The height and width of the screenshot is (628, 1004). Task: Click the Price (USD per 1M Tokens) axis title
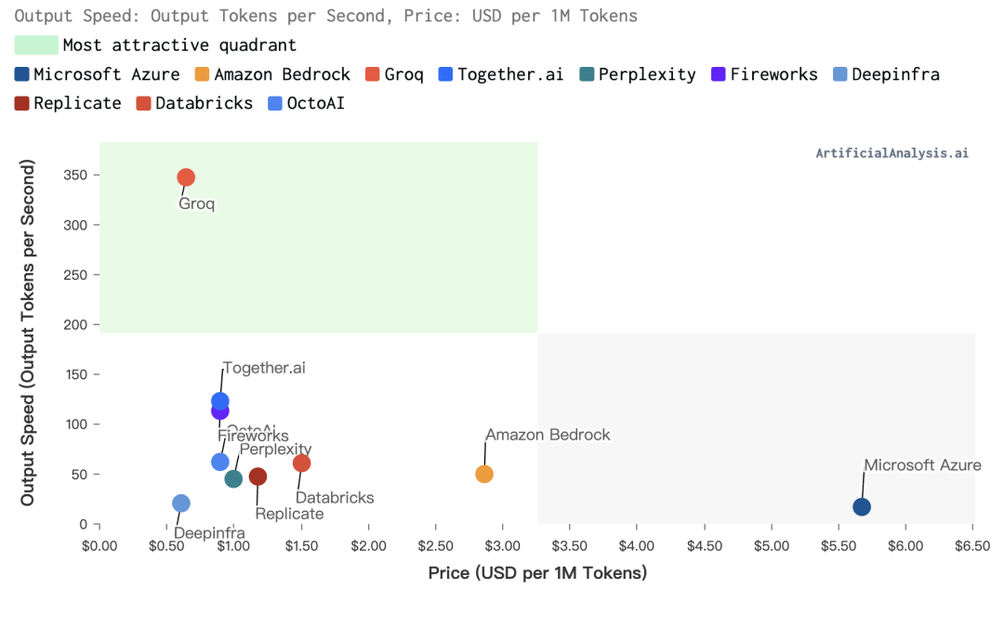[538, 573]
